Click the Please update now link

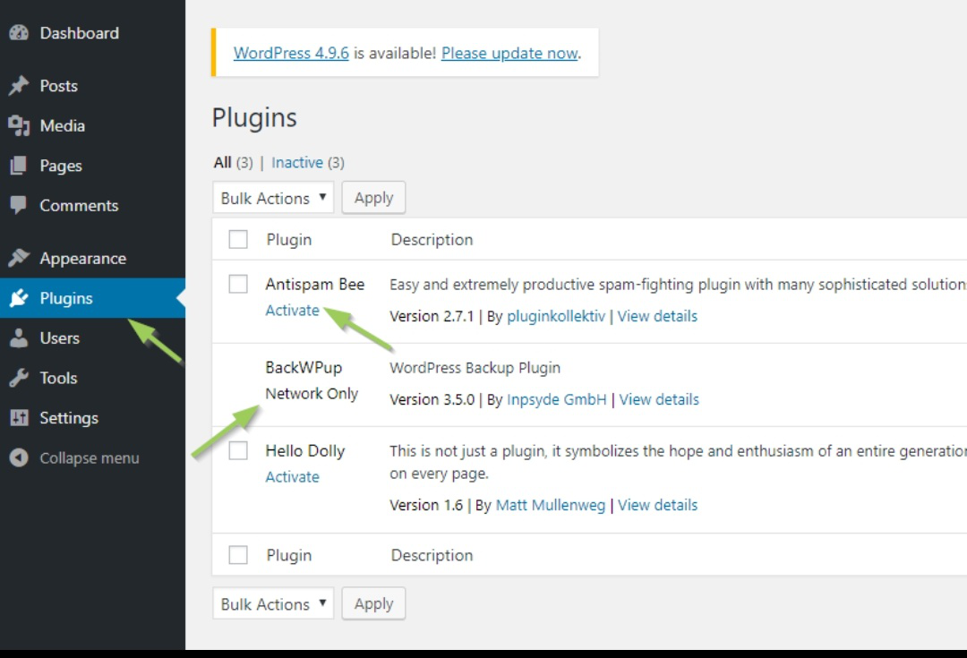tap(509, 53)
